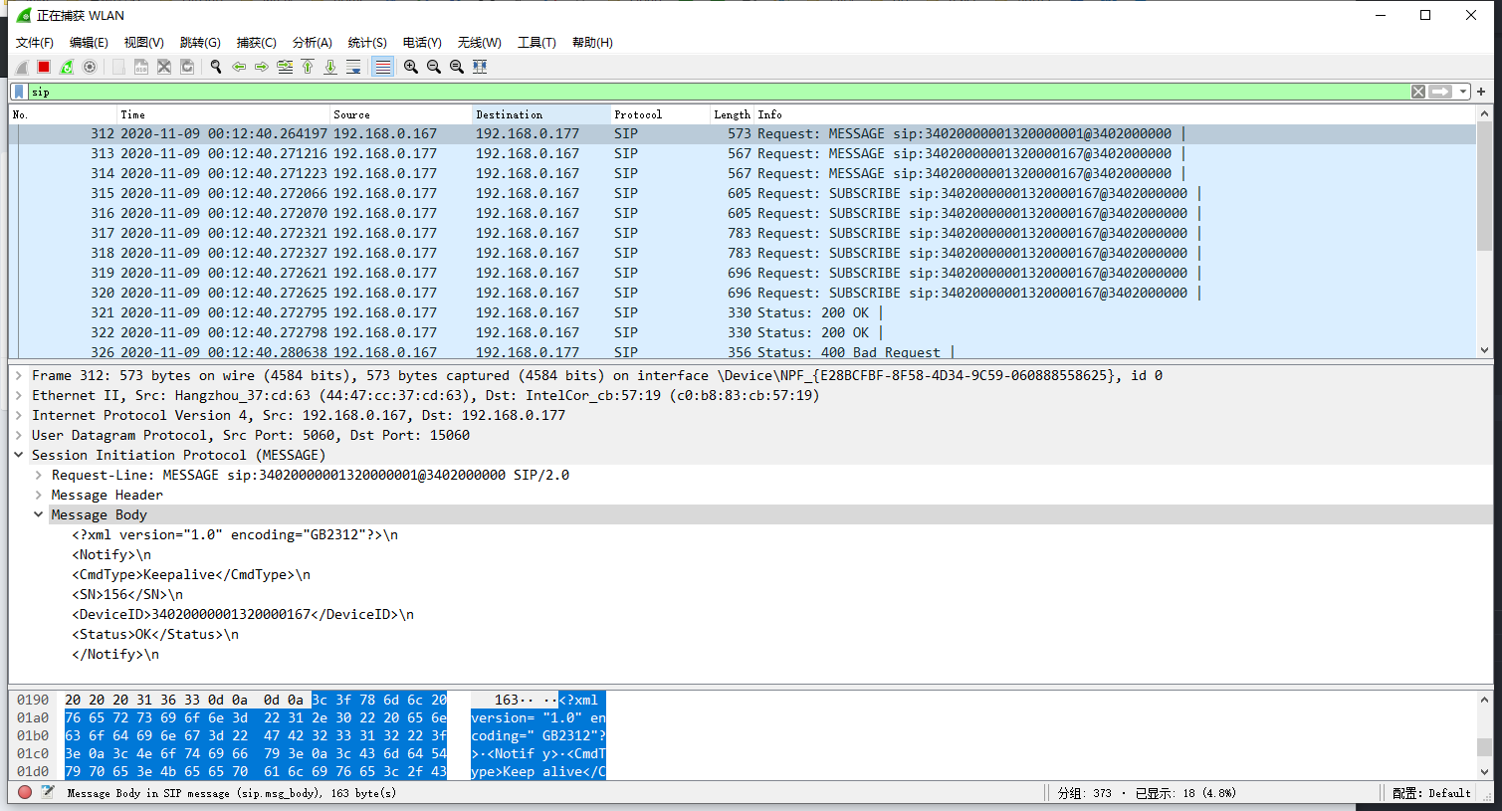Select packet 326 with 400 Bad Request
This screenshot has height=811, width=1502.
742,352
